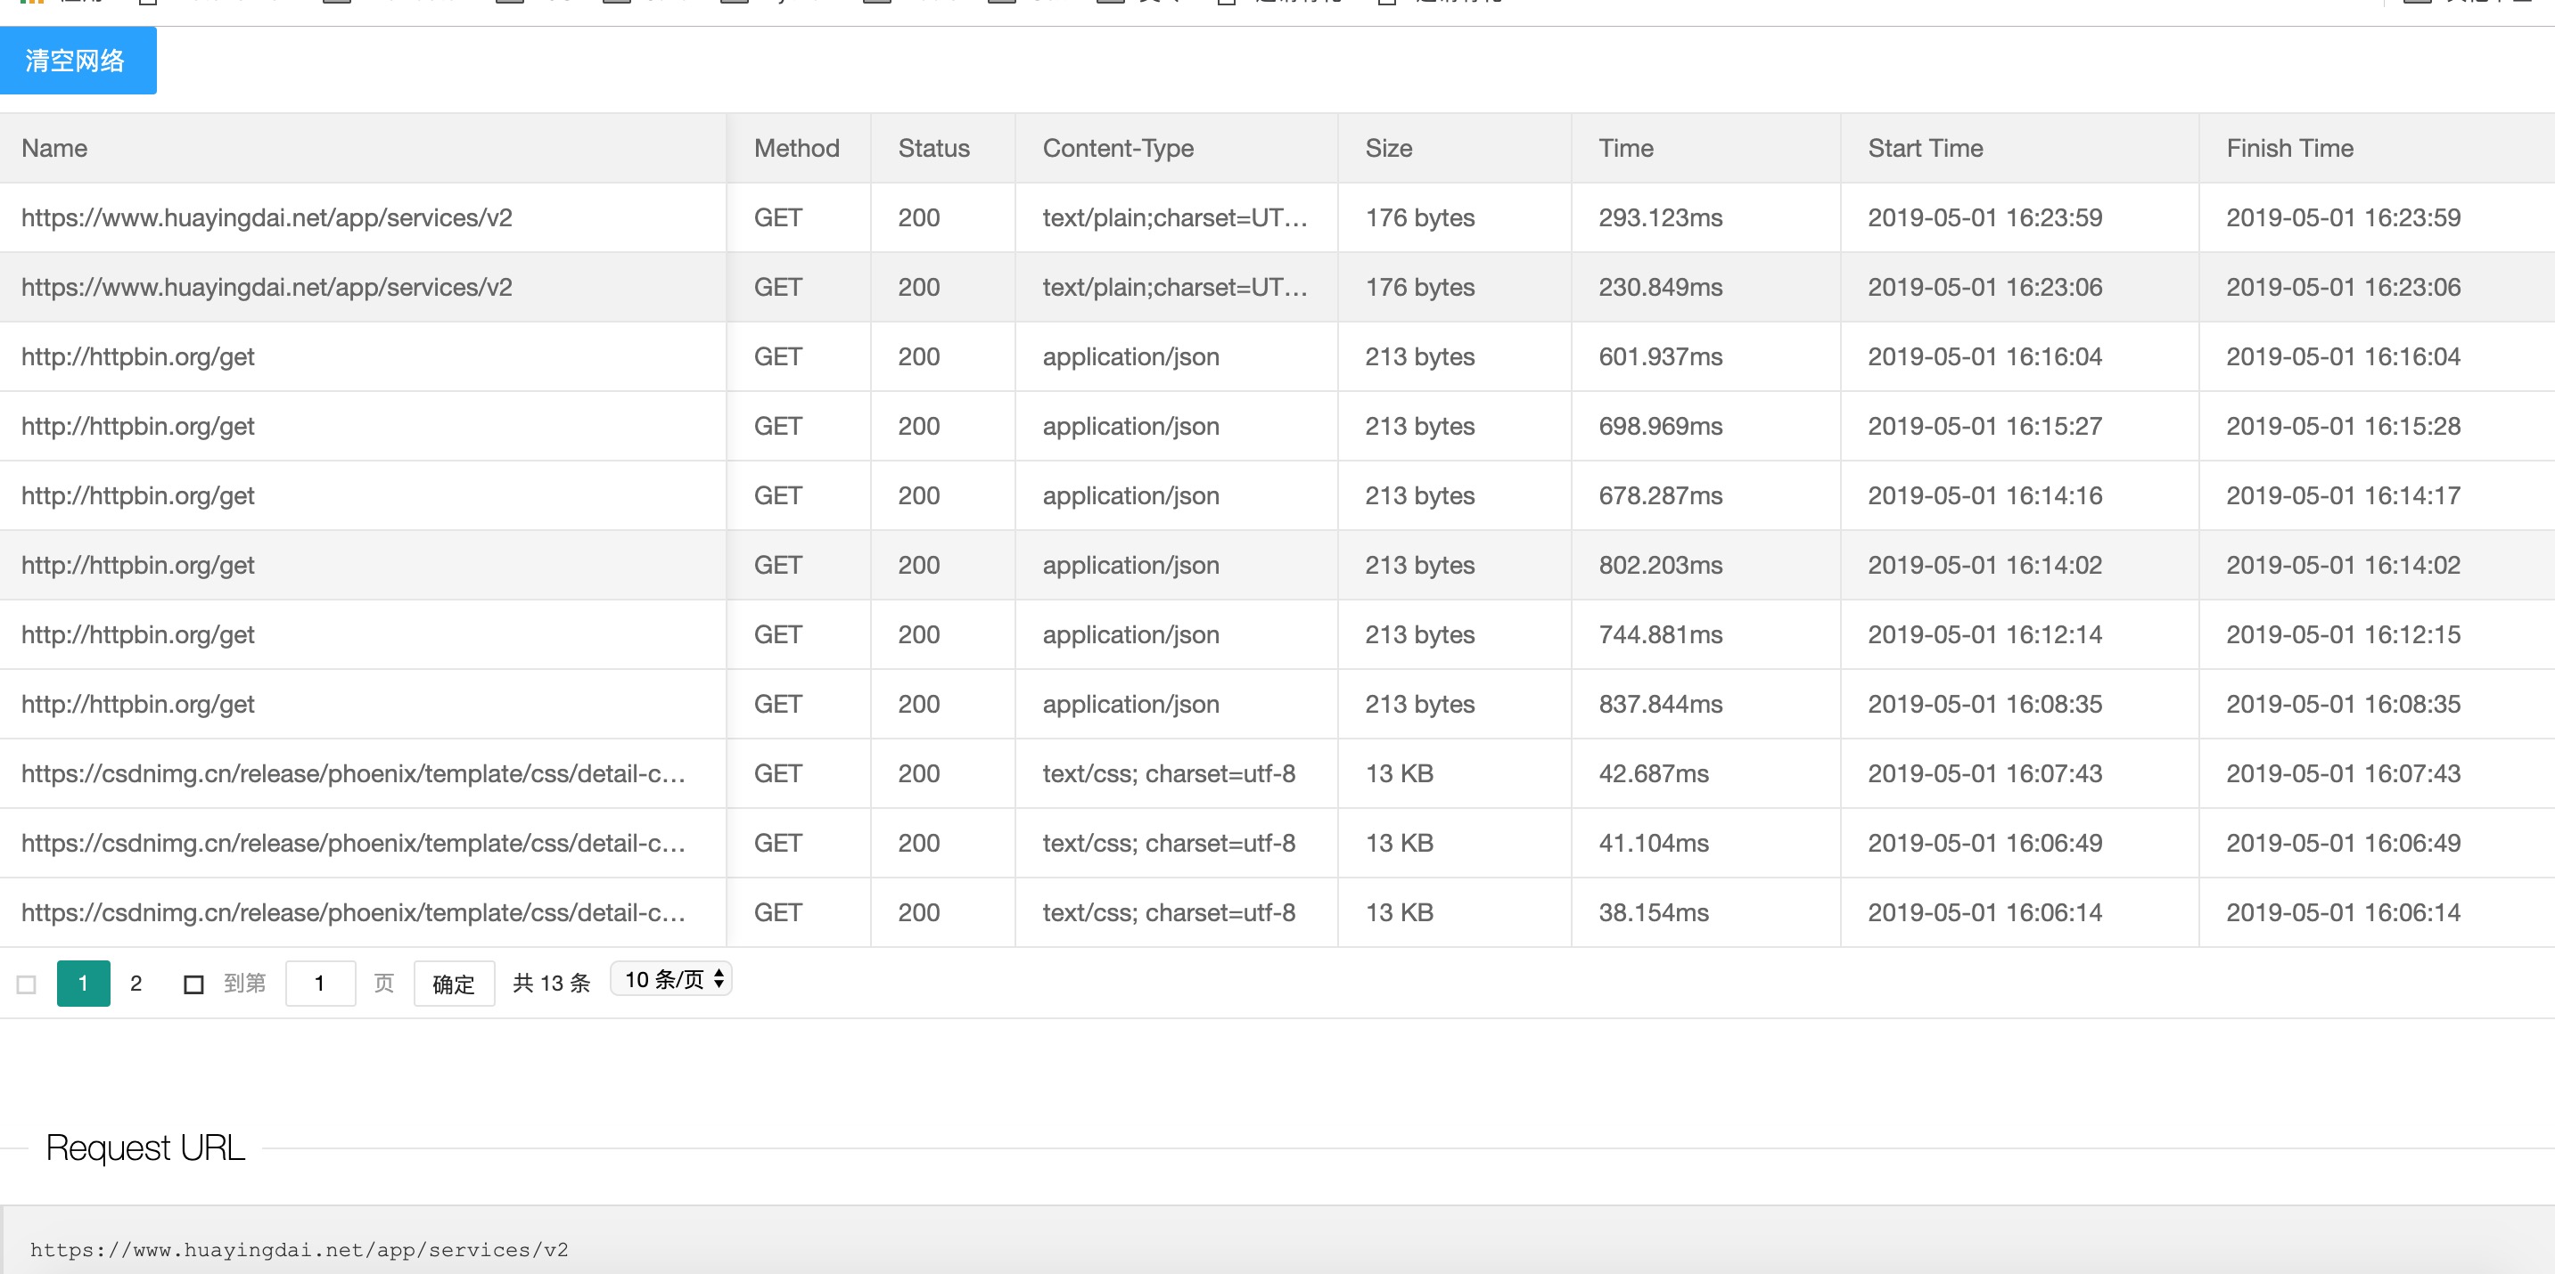This screenshot has height=1274, width=2555.
Task: Click the Start Time 2019-05-01 16:08:35 cell
Action: pyautogui.click(x=2019, y=703)
